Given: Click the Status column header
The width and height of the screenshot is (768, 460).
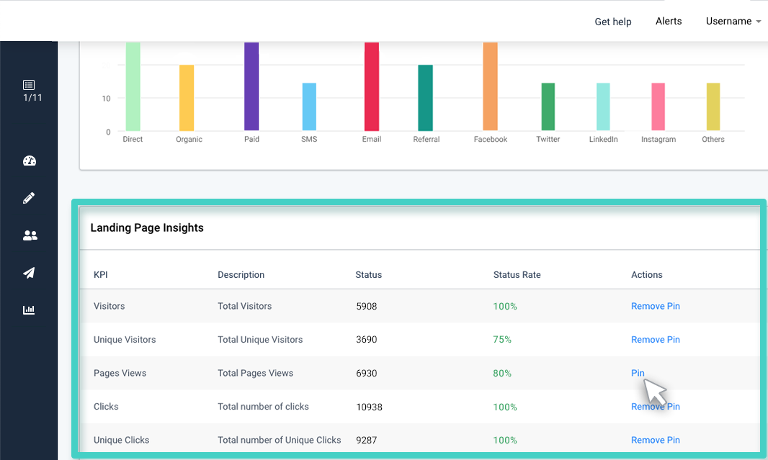Looking at the screenshot, I should click(368, 275).
